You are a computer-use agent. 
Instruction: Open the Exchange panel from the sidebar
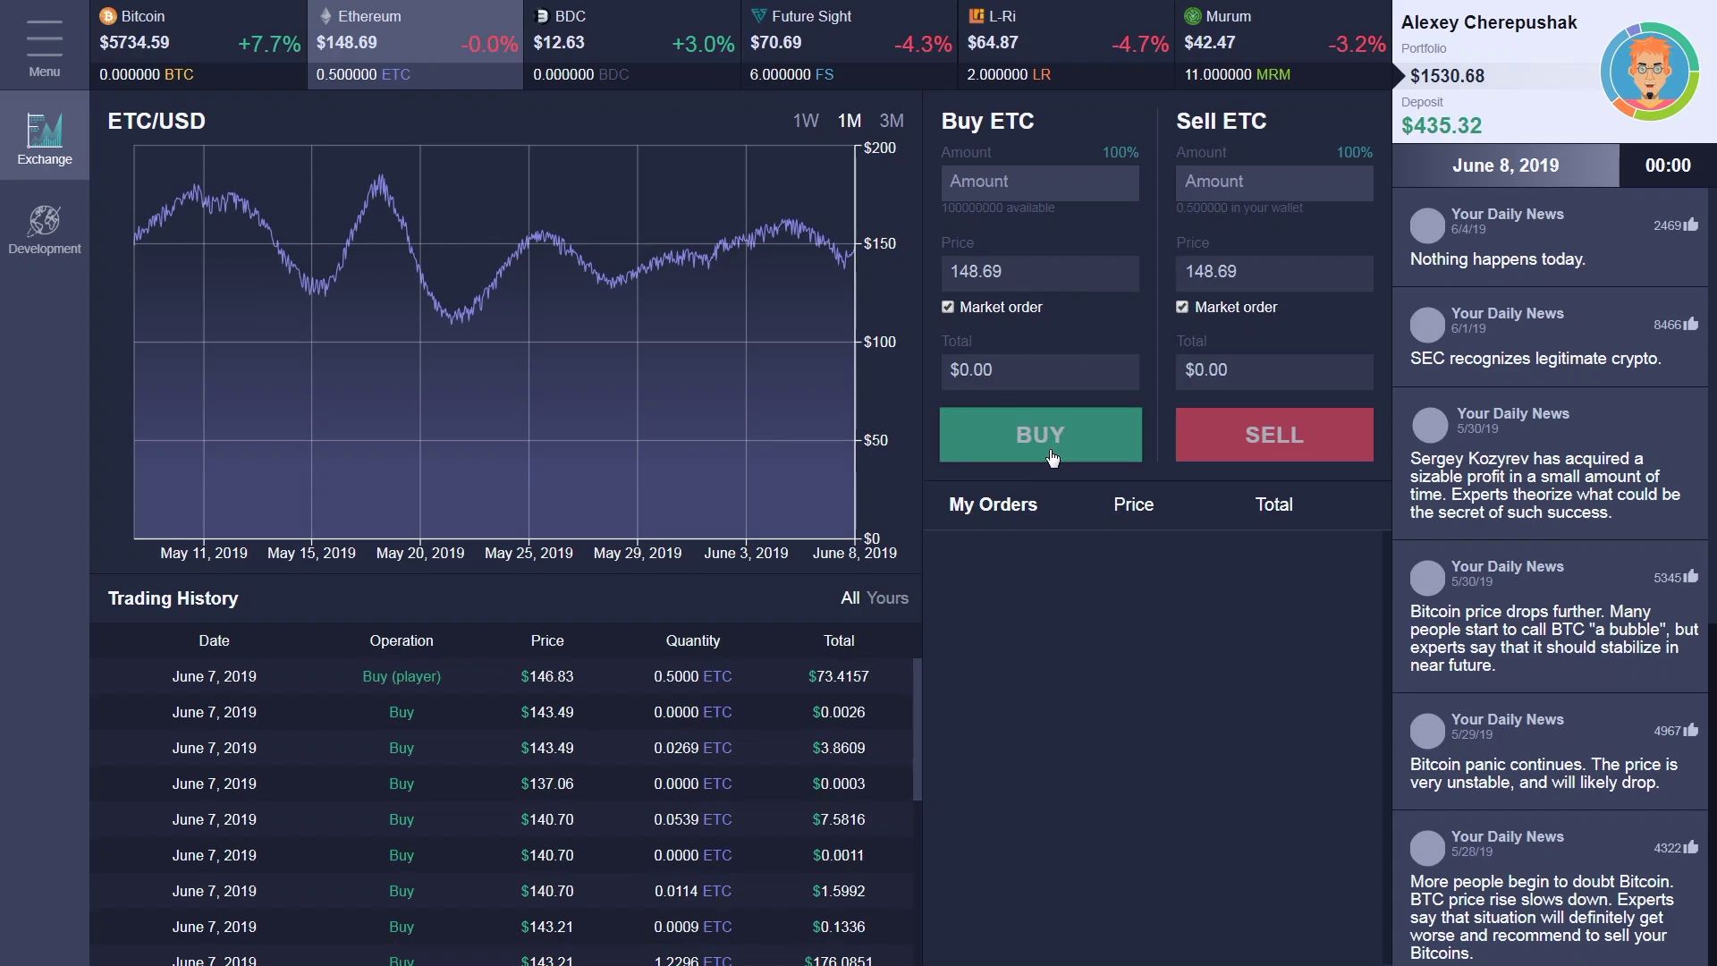tap(44, 136)
